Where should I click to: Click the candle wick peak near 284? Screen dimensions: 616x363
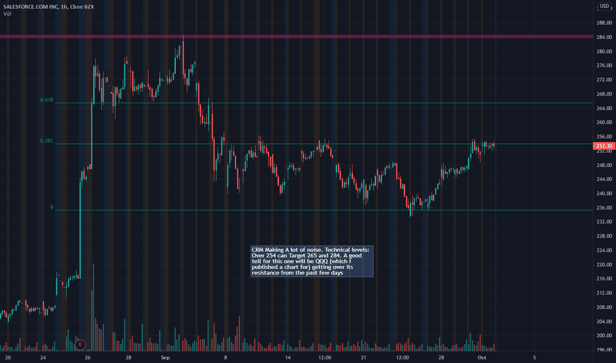click(183, 37)
